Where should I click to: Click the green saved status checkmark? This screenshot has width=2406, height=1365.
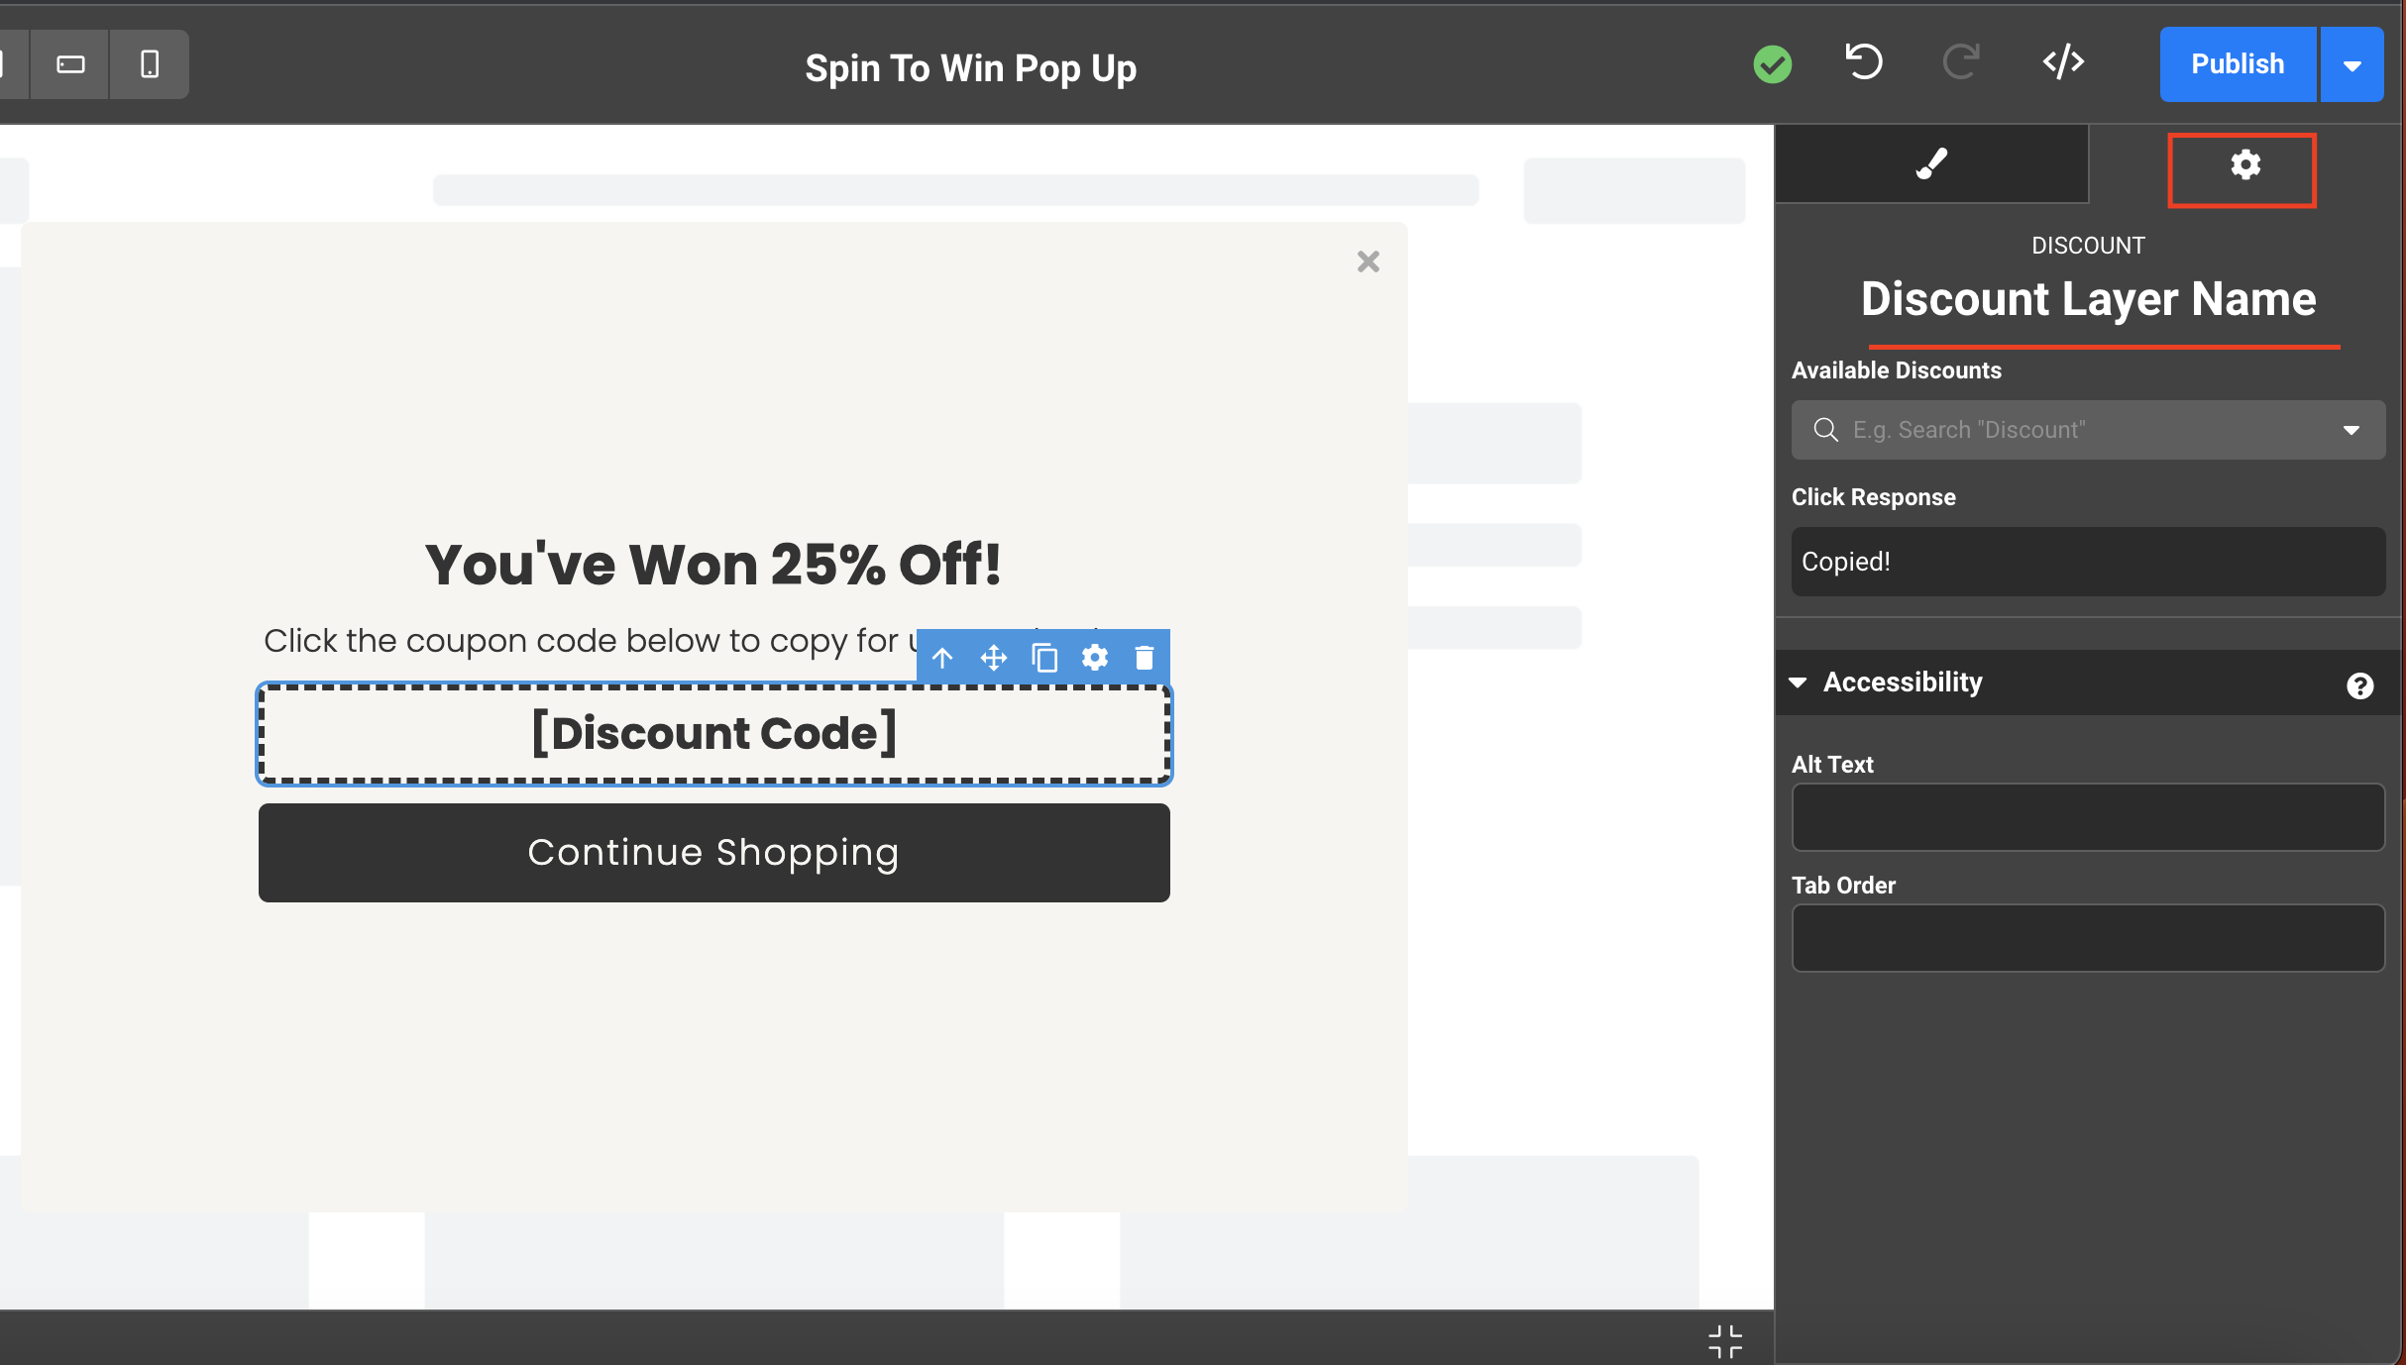point(1772,65)
